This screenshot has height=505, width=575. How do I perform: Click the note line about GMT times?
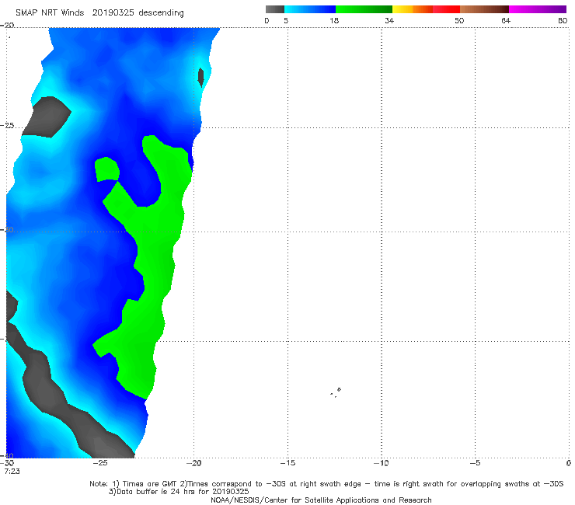click(326, 484)
